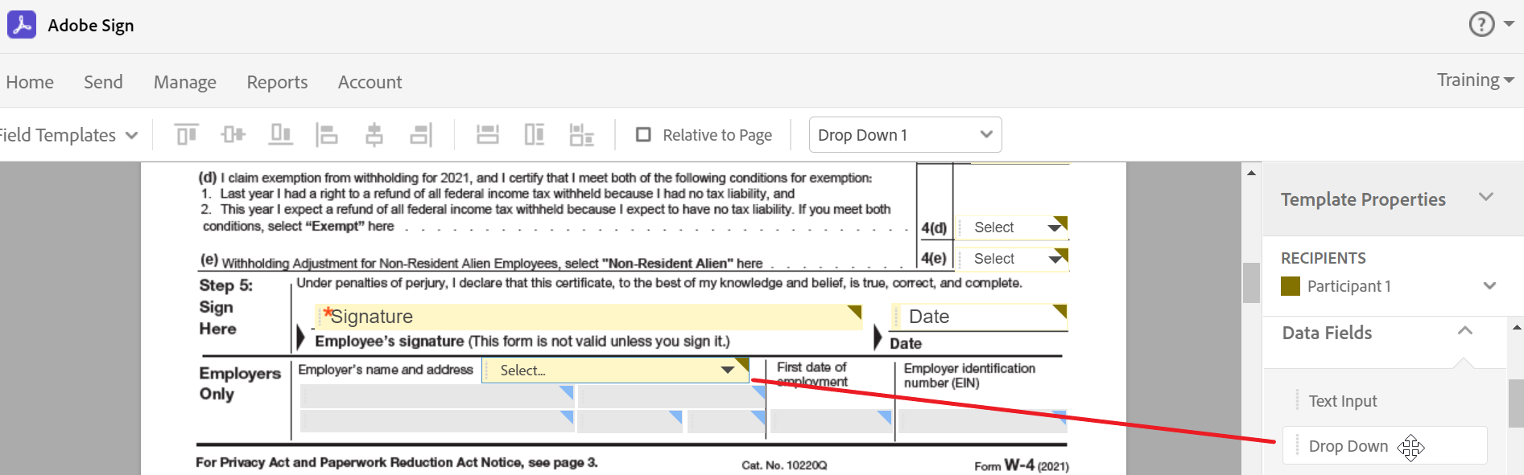Viewport: 1524px width, 475px height.
Task: Click the RECIPIENTS heading text
Action: click(x=1323, y=258)
